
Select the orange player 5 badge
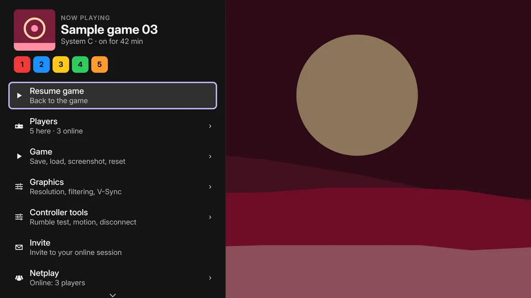coord(99,64)
